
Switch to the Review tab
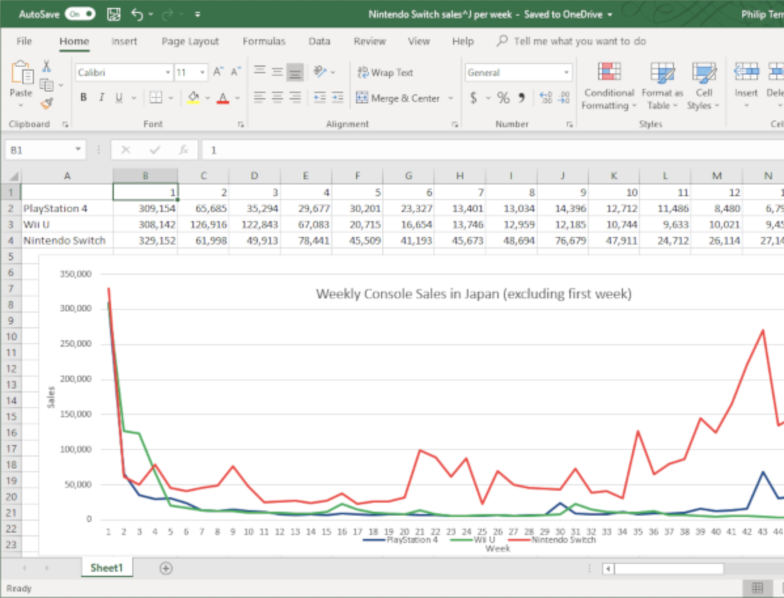(370, 41)
